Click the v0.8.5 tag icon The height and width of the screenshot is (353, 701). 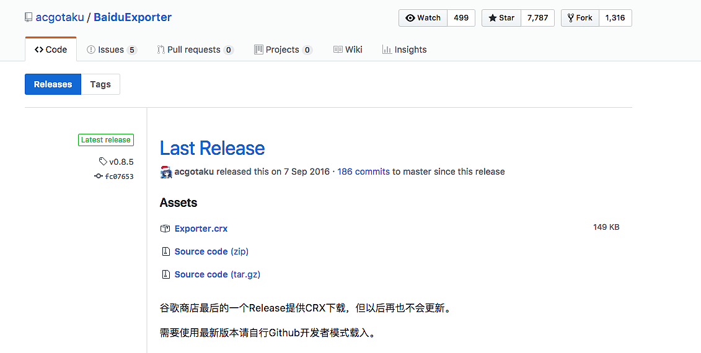pos(103,162)
